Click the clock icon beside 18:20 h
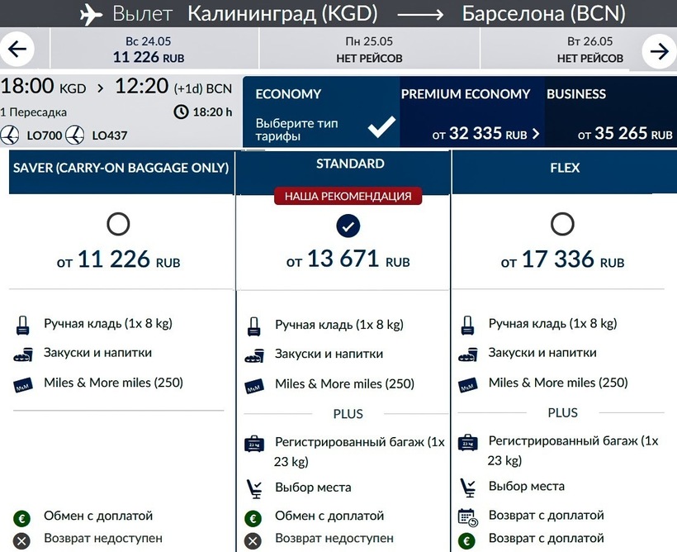Viewport: 677px width, 552px height. coord(180,112)
